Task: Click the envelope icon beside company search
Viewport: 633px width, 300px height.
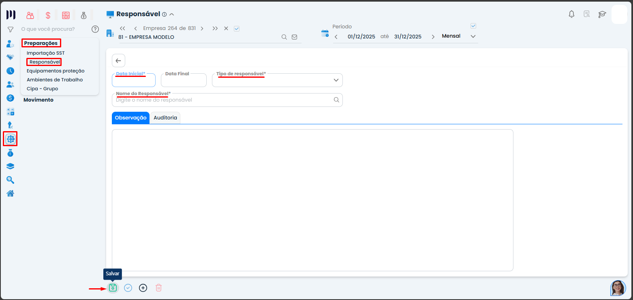Action: pyautogui.click(x=295, y=37)
